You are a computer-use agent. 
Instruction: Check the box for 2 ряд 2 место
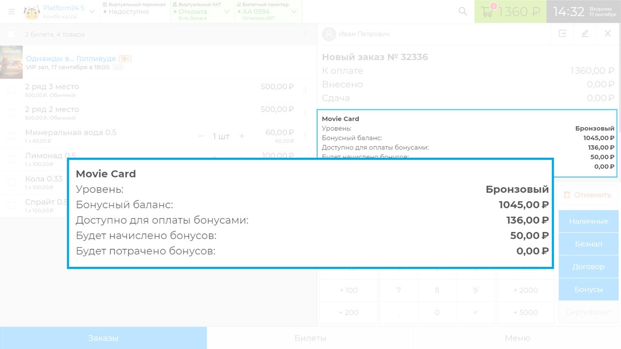tap(11, 113)
